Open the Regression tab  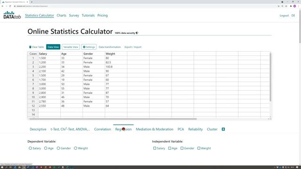pyautogui.click(x=123, y=130)
